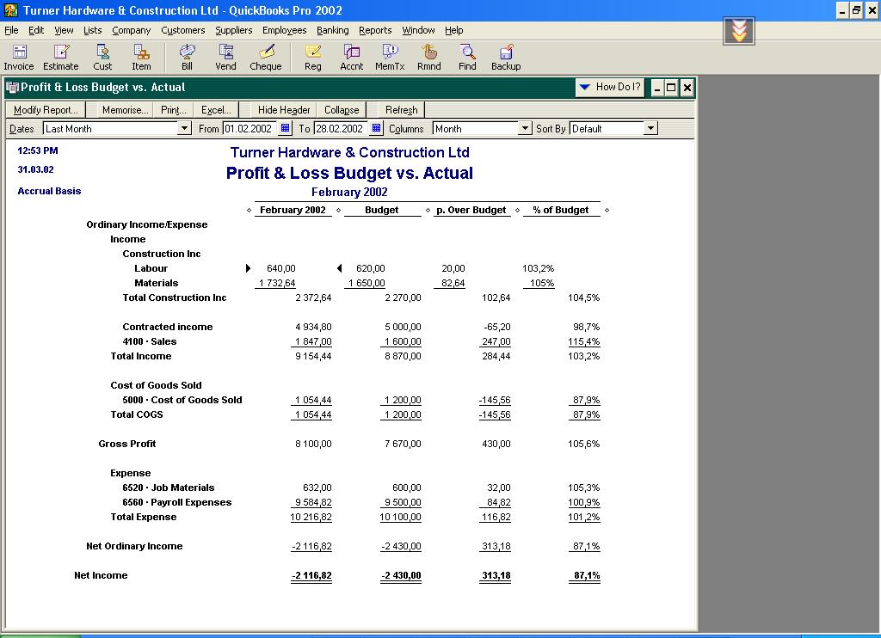Screen dimensions: 881x638
Task: Click the To date input field
Action: pos(341,129)
